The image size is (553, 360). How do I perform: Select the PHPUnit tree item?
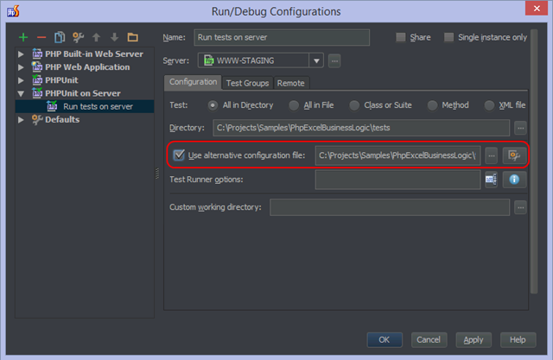pos(85,80)
